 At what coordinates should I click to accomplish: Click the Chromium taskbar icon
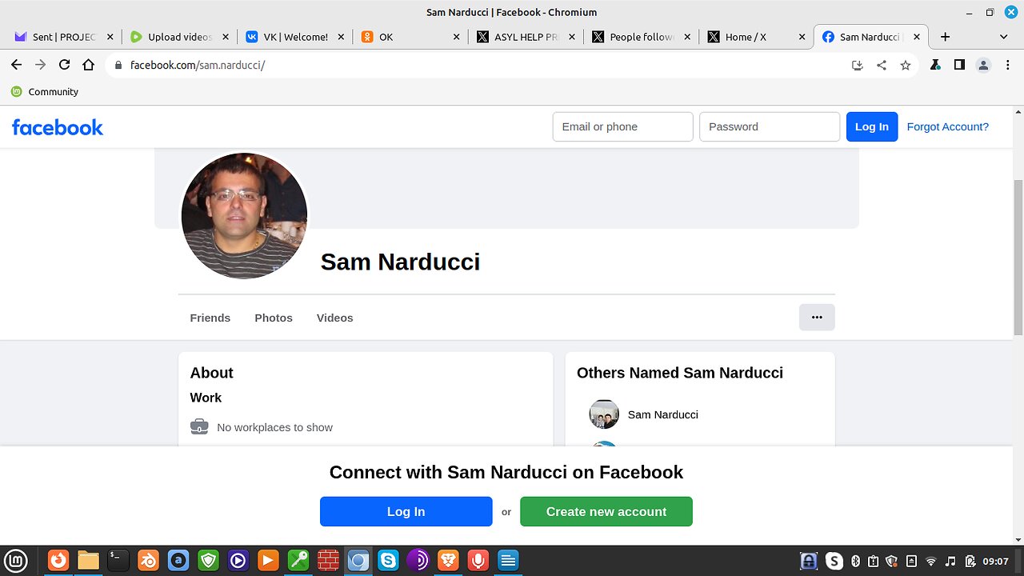pos(358,561)
